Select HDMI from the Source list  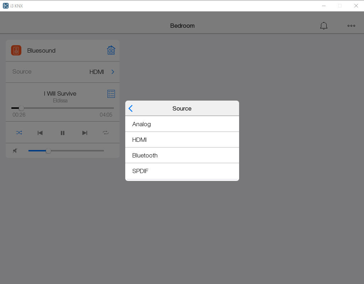pyautogui.click(x=182, y=140)
